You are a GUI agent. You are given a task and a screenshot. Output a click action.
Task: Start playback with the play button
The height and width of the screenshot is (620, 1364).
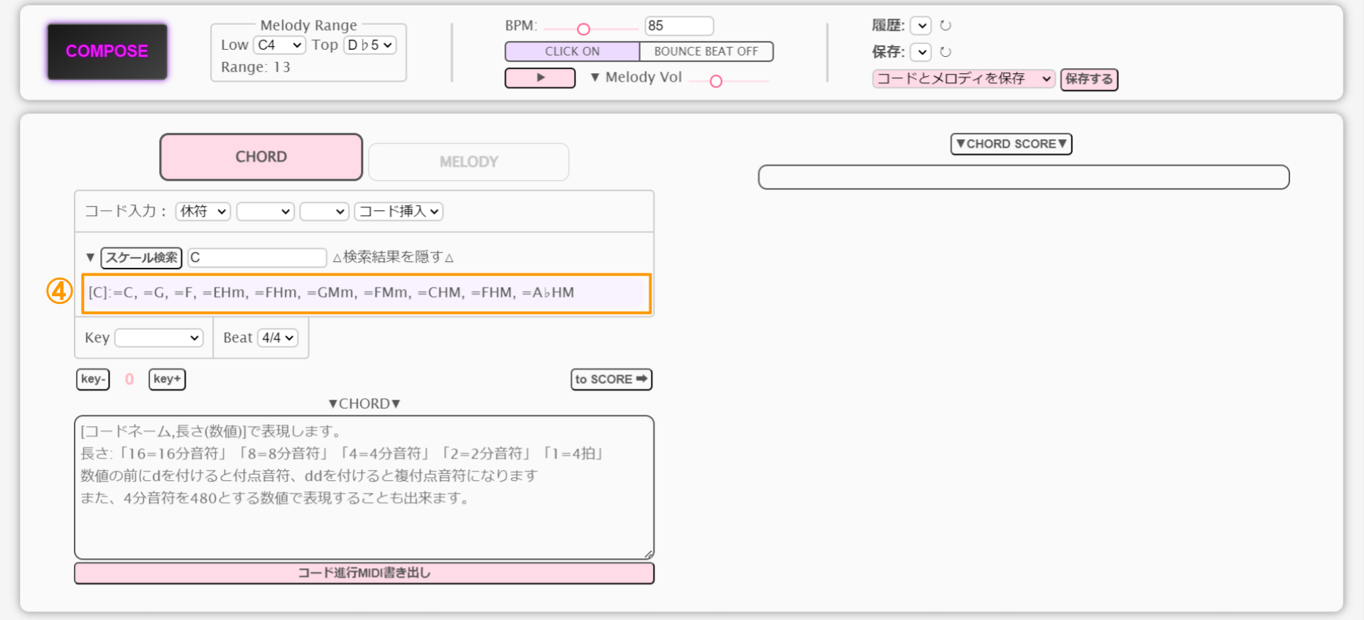(540, 77)
